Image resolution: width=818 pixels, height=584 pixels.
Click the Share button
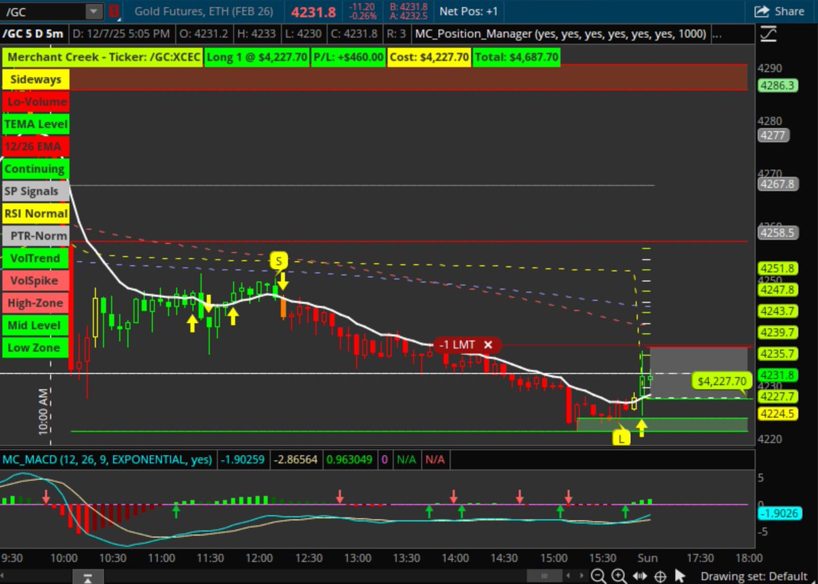779,12
